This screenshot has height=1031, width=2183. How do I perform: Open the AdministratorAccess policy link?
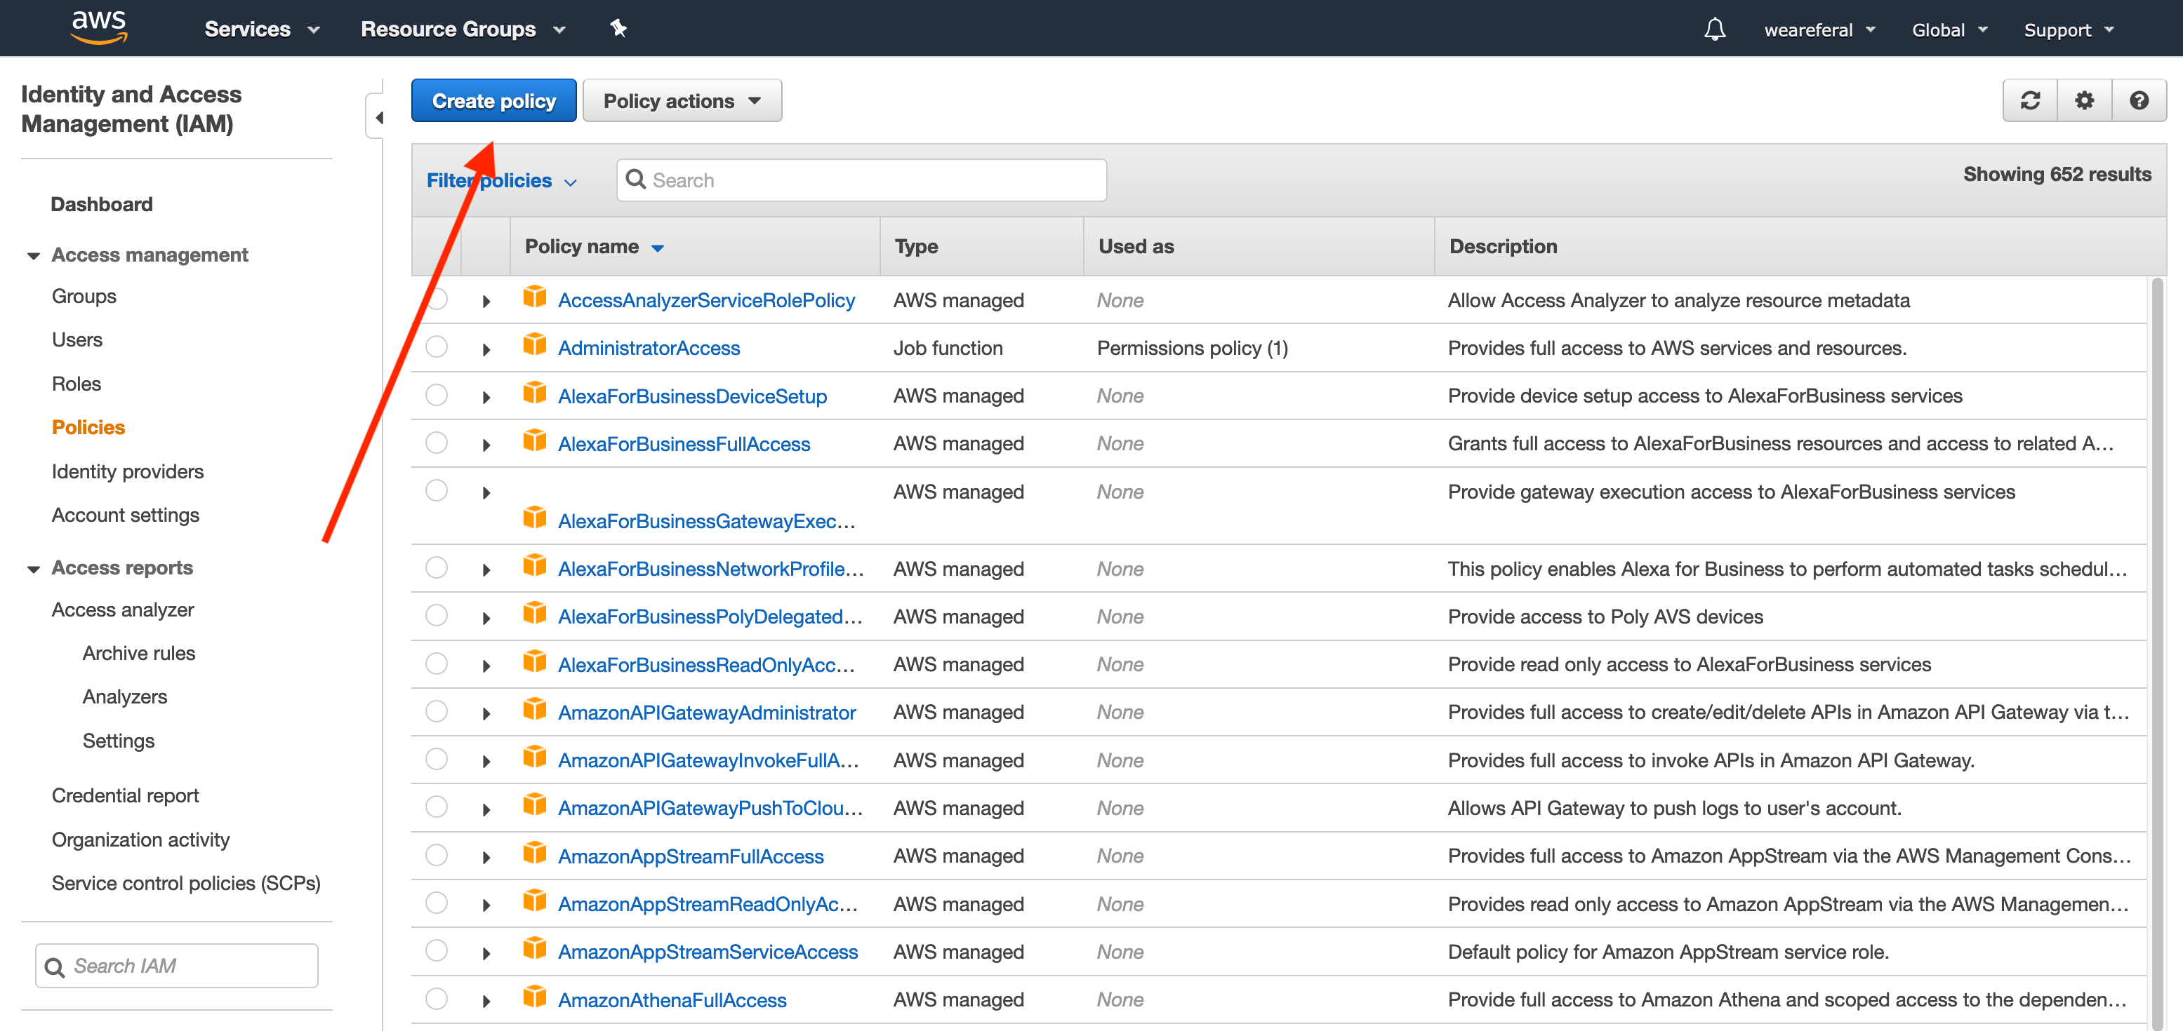[x=649, y=348]
